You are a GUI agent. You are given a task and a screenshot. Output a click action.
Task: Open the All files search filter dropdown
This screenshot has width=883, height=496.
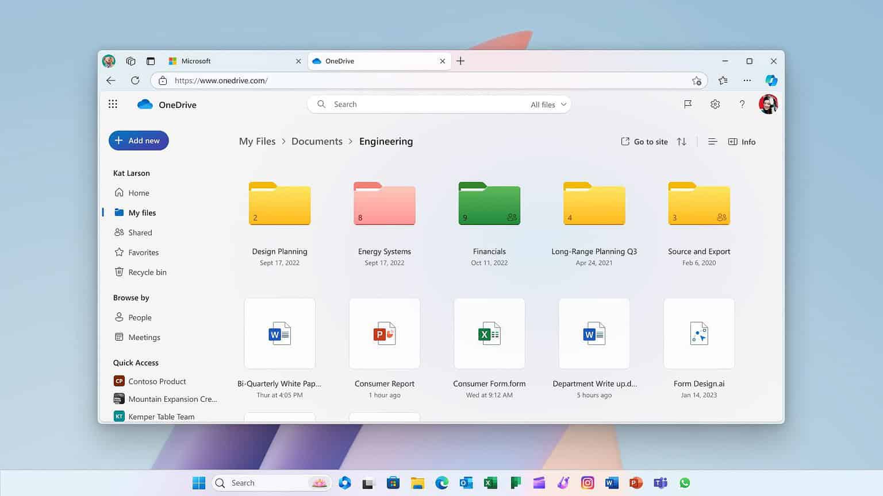(x=547, y=104)
